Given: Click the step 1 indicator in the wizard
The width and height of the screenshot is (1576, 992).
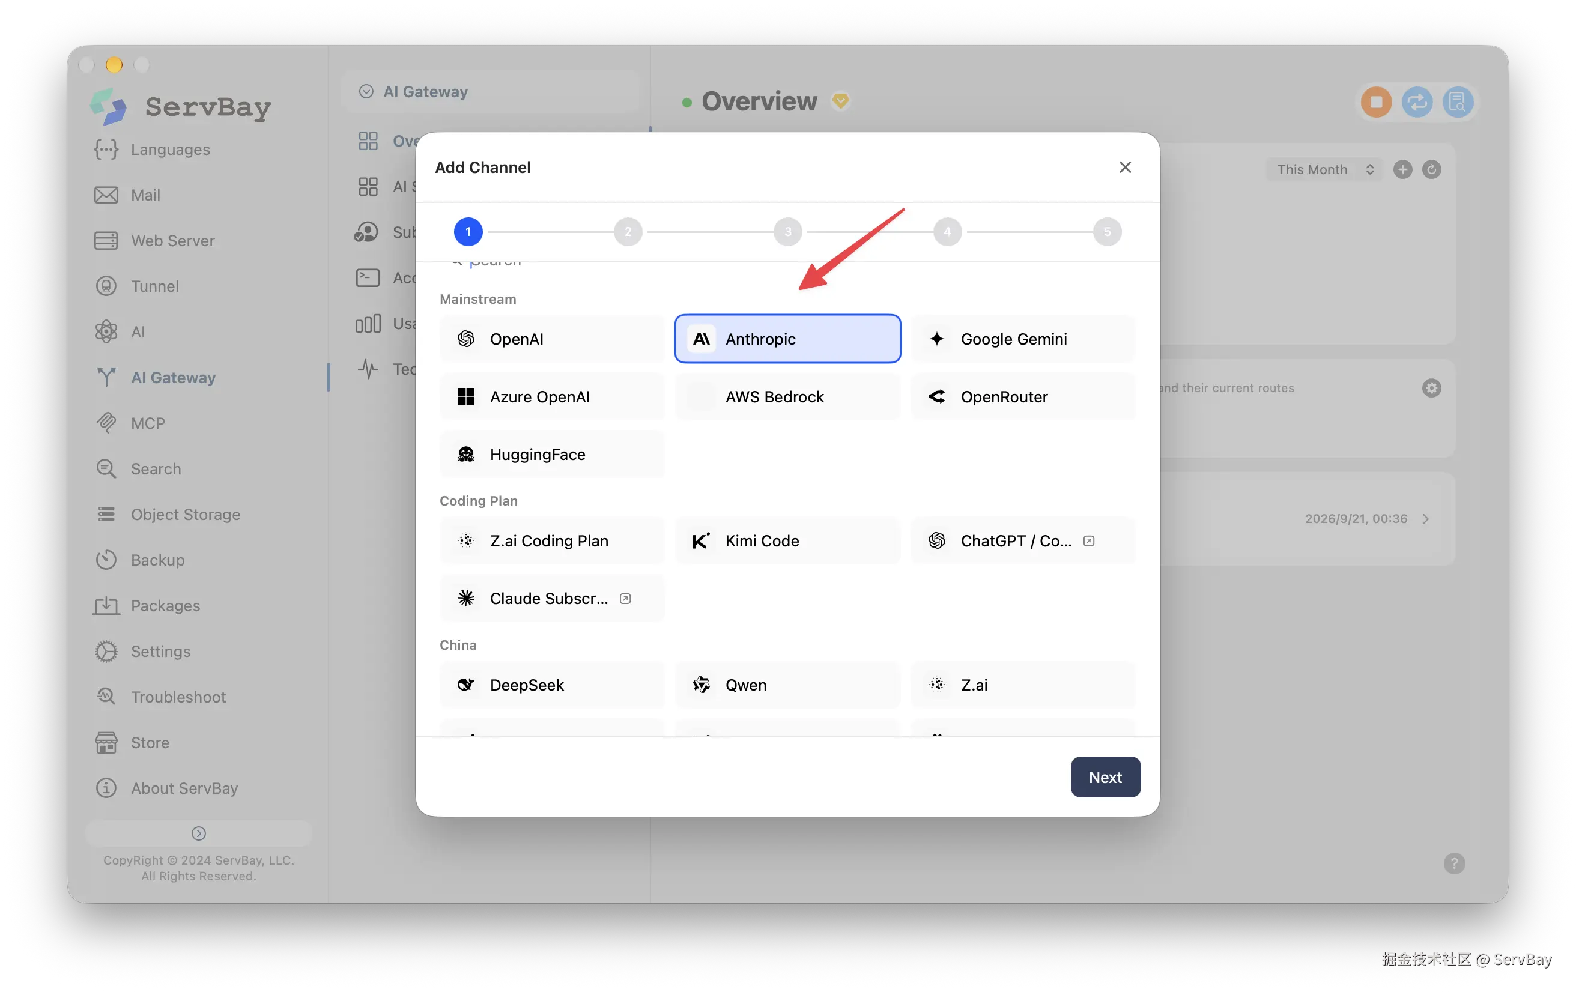Looking at the screenshot, I should click(468, 232).
